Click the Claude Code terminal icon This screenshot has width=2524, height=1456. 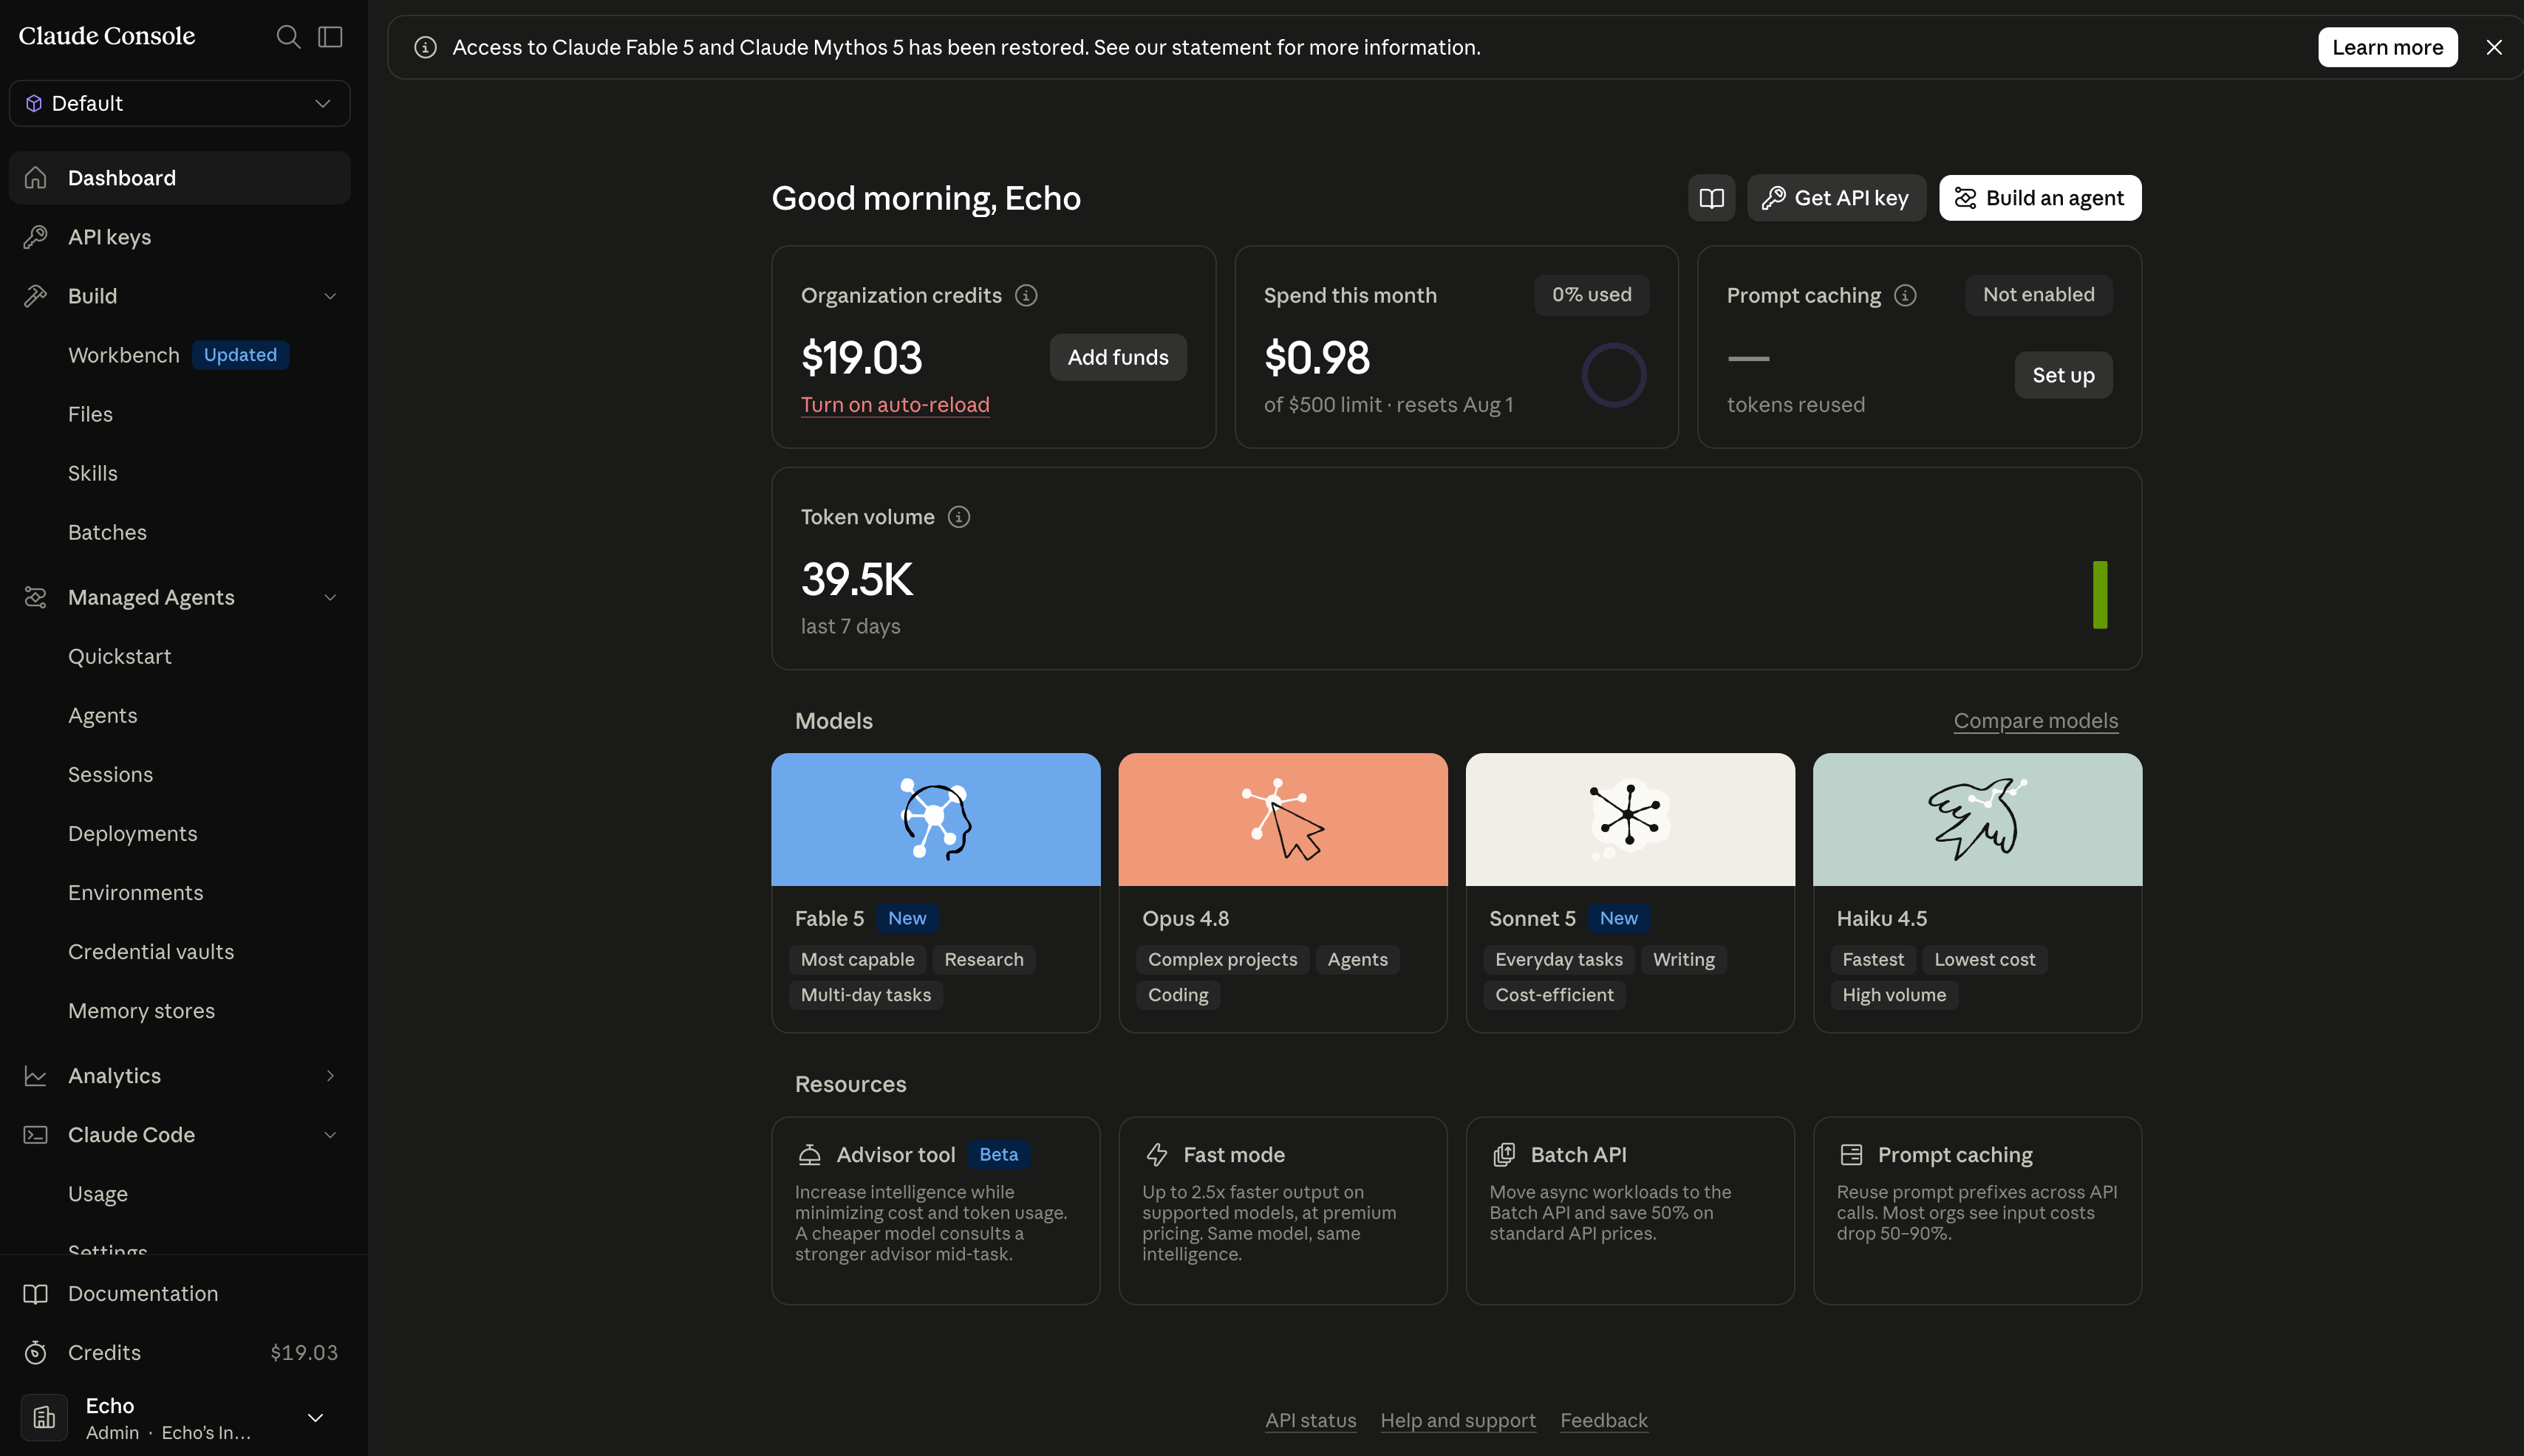click(x=36, y=1135)
